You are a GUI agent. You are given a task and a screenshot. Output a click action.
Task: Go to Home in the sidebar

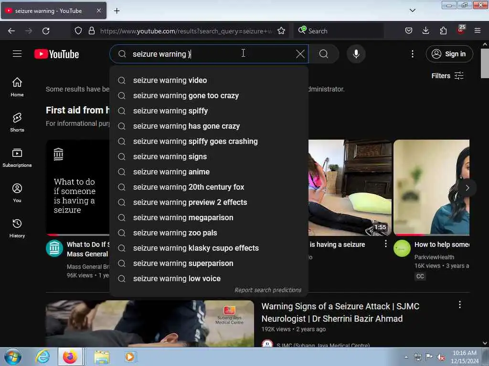tap(17, 87)
